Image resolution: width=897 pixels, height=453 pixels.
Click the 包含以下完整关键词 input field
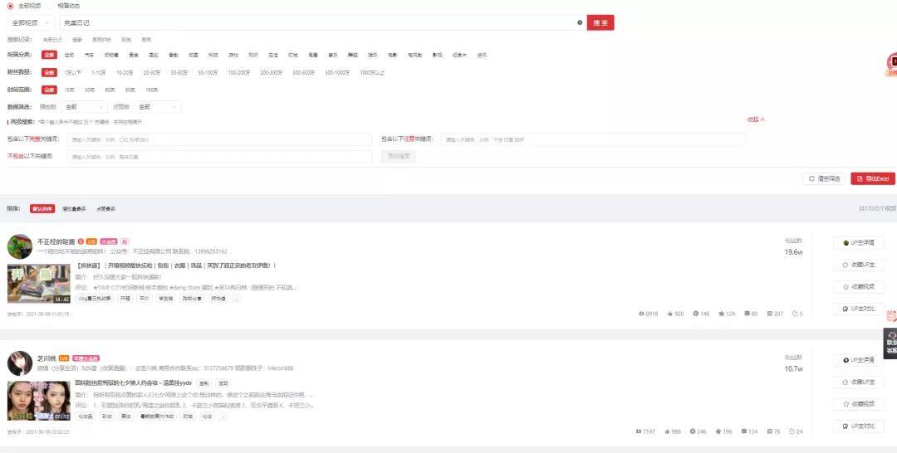pos(219,139)
